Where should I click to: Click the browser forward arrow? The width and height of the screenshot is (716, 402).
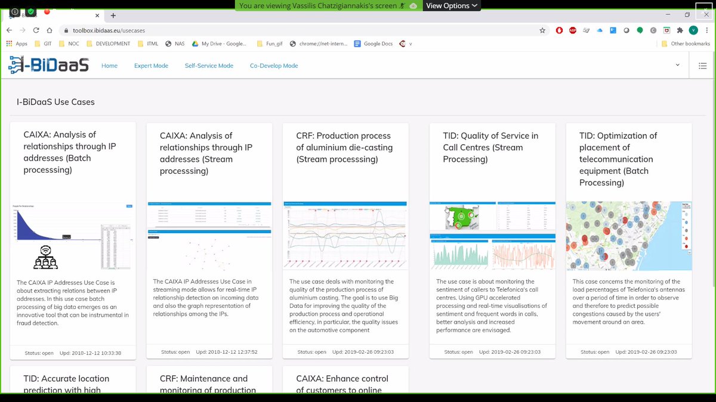23,30
